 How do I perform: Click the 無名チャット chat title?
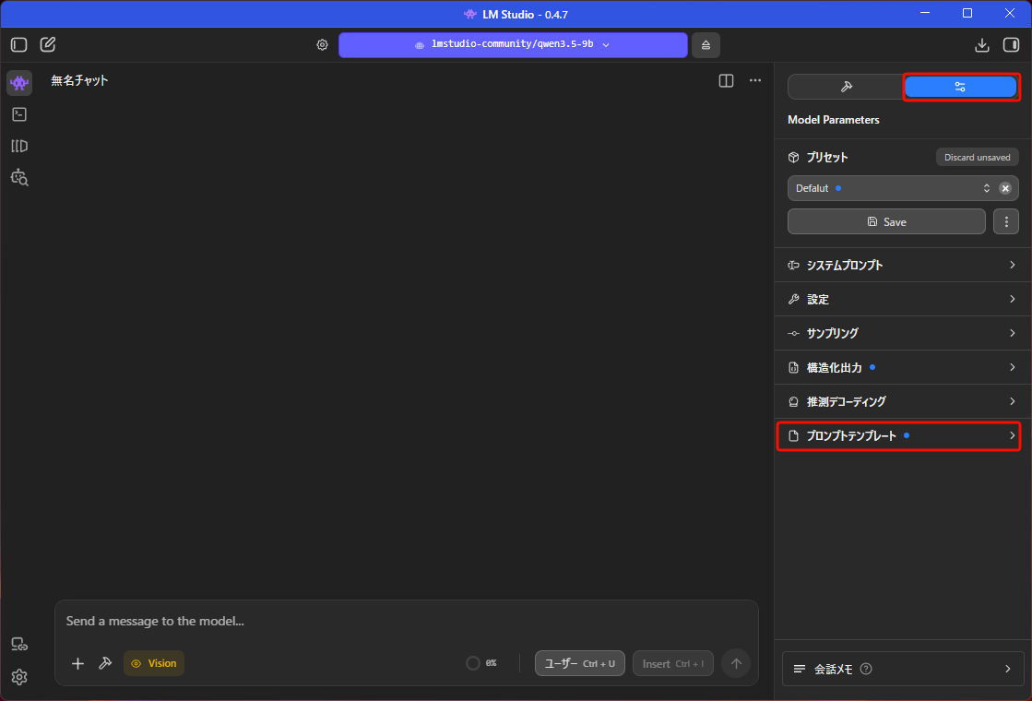click(x=79, y=80)
